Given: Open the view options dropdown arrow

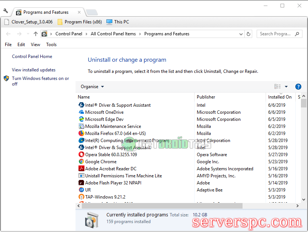Looking at the screenshot, I should point(286,87).
